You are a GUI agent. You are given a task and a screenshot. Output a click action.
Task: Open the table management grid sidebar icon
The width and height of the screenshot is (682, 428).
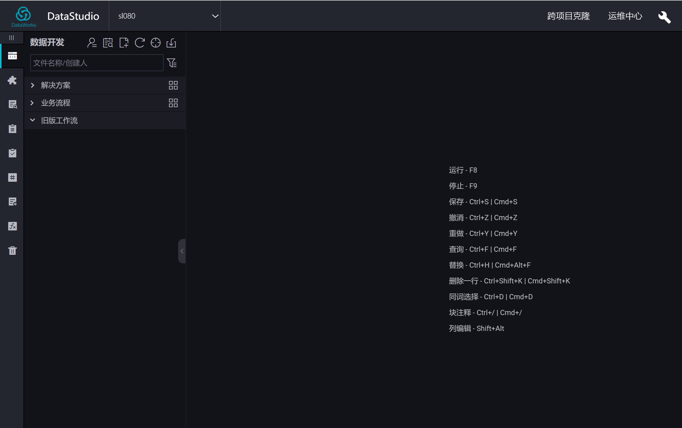[12, 177]
